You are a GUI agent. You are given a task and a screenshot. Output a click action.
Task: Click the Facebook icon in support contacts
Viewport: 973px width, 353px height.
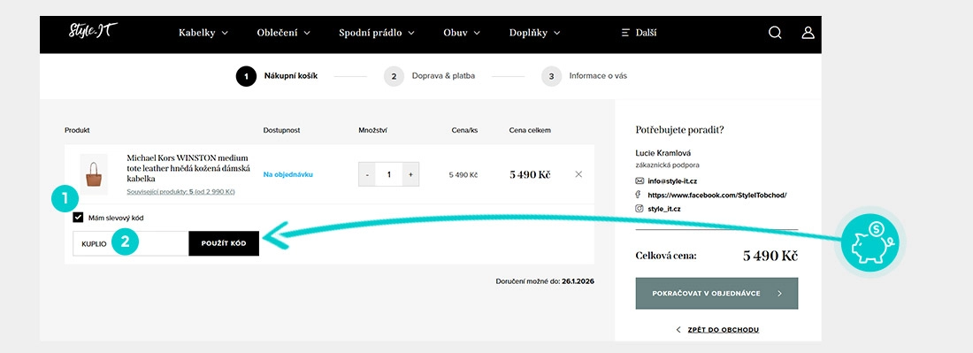[639, 195]
